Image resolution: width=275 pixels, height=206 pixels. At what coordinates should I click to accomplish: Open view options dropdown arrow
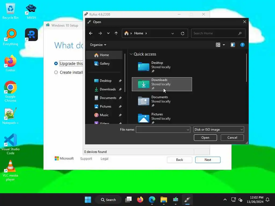tap(224, 45)
